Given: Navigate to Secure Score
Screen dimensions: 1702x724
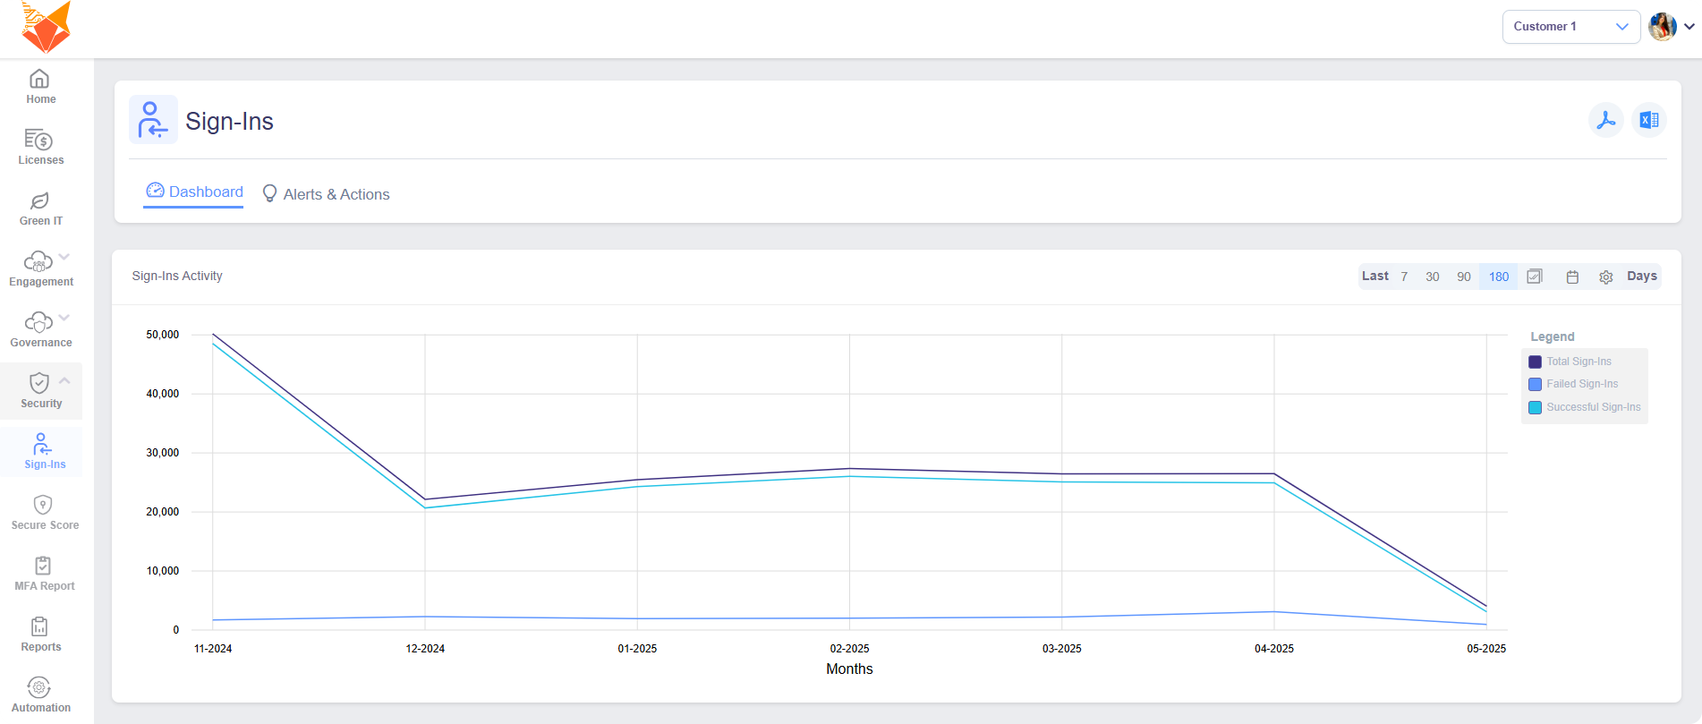Looking at the screenshot, I should pyautogui.click(x=44, y=512).
